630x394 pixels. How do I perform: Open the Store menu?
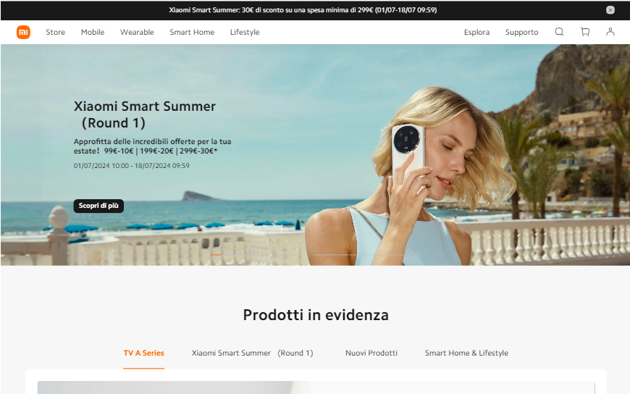click(x=56, y=32)
